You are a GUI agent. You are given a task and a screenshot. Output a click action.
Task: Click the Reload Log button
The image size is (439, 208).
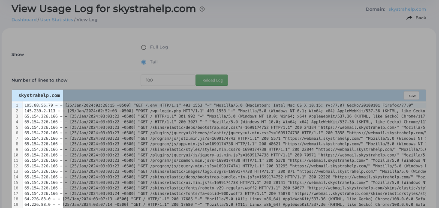[212, 80]
